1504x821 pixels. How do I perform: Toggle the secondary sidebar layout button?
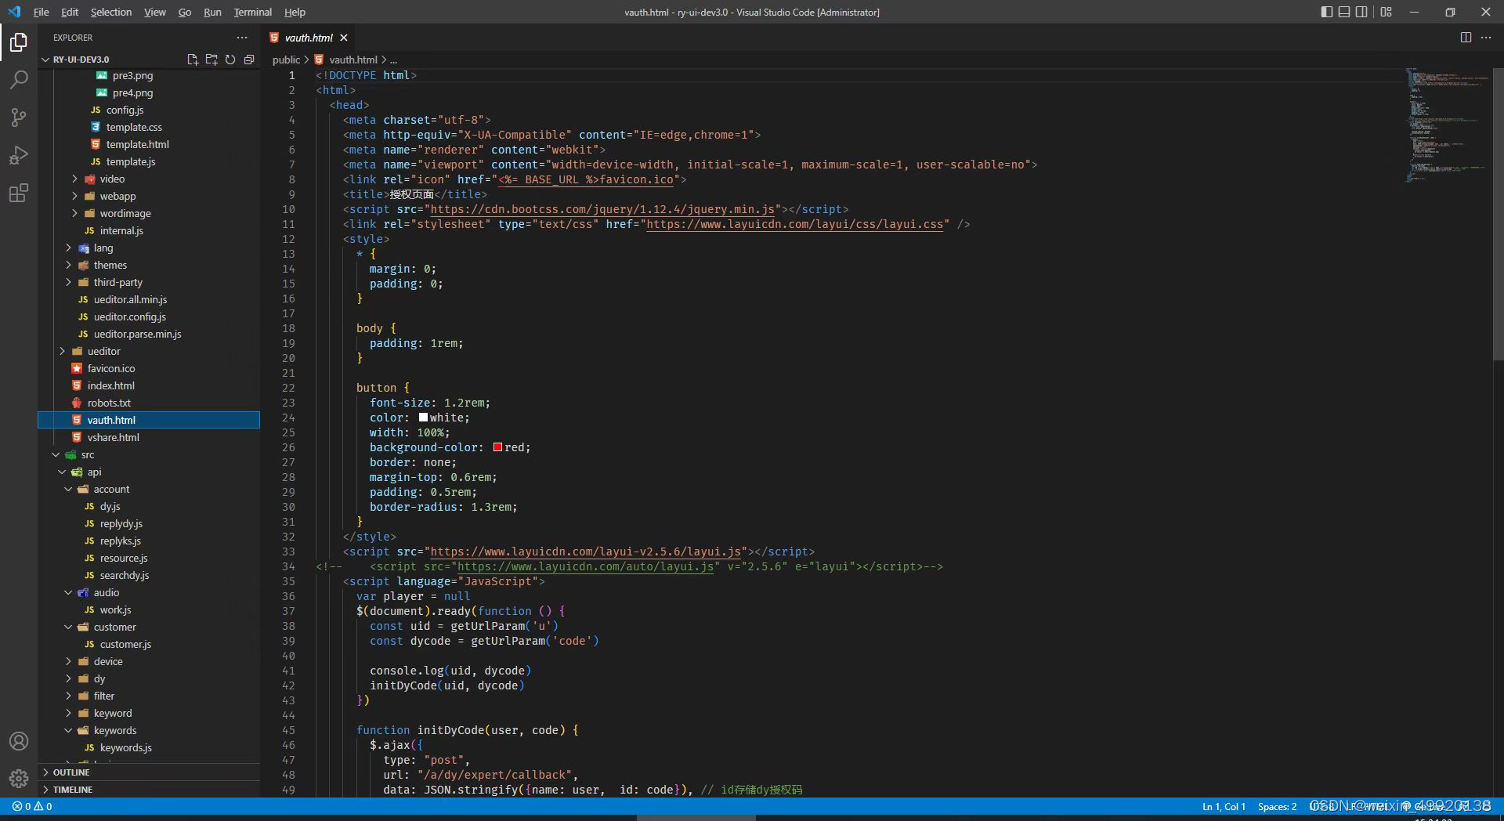[x=1362, y=12]
